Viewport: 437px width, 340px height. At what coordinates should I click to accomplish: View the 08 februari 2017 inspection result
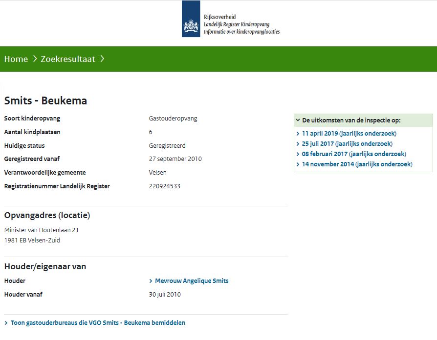pos(354,154)
